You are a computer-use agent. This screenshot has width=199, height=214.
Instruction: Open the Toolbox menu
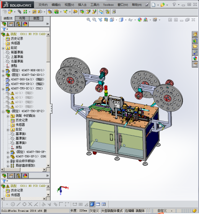(108, 5)
